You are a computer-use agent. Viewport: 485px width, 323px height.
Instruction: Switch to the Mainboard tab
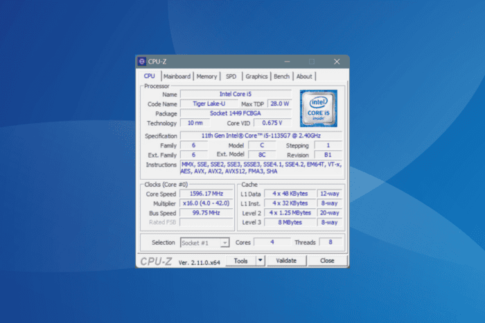(x=177, y=76)
